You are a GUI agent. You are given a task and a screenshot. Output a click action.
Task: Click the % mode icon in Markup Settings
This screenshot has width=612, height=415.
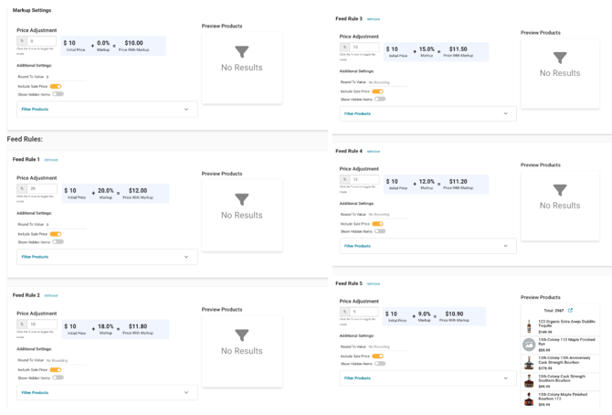[x=22, y=41]
